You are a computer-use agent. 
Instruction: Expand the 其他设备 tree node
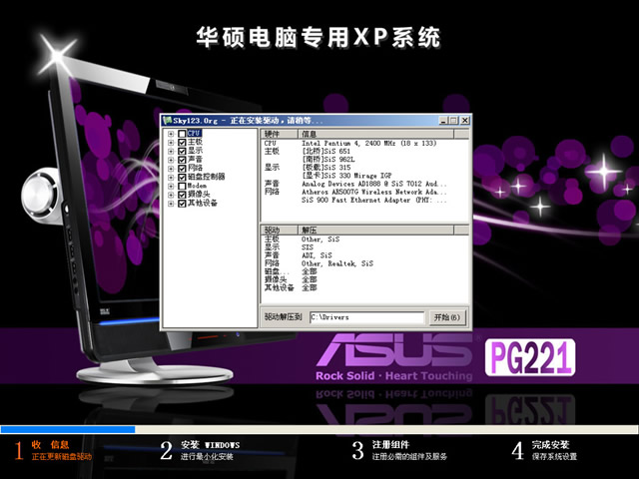(x=171, y=204)
